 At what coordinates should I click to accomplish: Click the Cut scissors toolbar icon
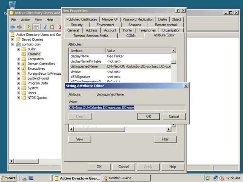click(x=45, y=27)
